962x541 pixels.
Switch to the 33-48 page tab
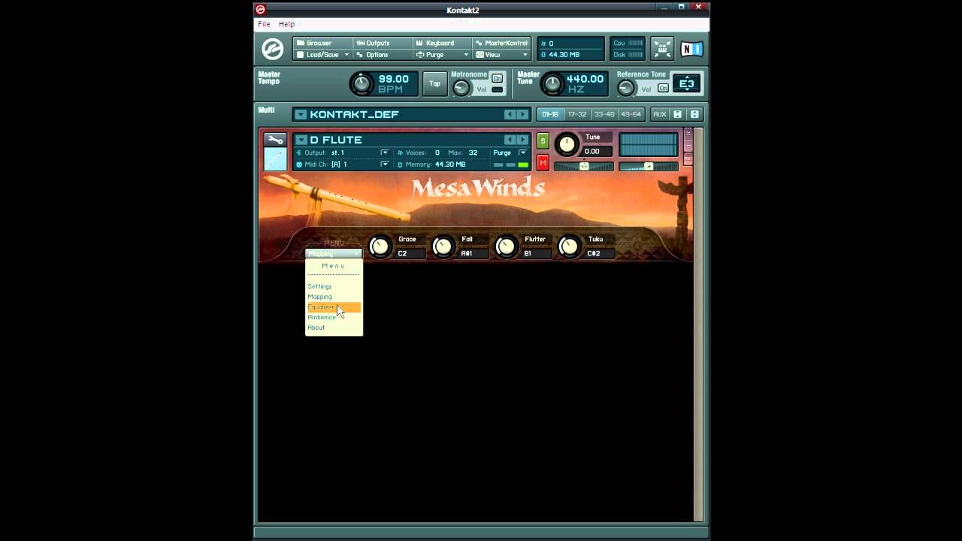point(604,114)
